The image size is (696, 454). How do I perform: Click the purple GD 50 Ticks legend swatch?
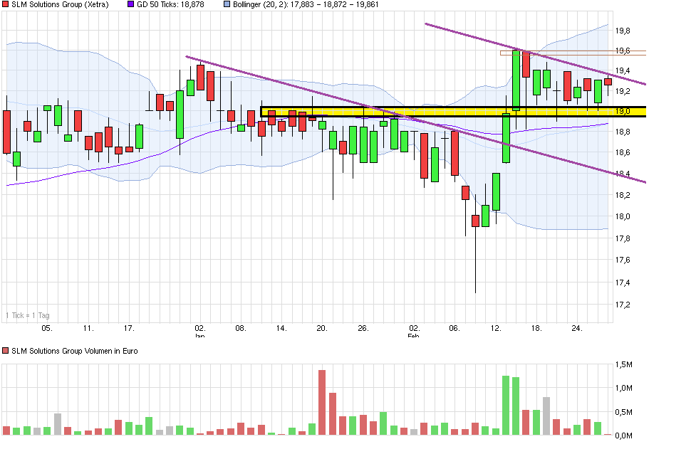(131, 4)
